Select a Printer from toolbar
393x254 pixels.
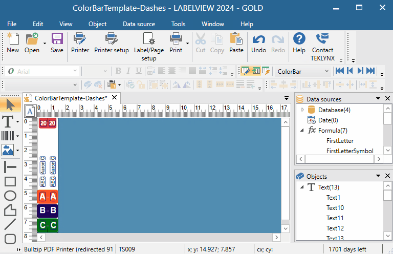tap(80, 43)
